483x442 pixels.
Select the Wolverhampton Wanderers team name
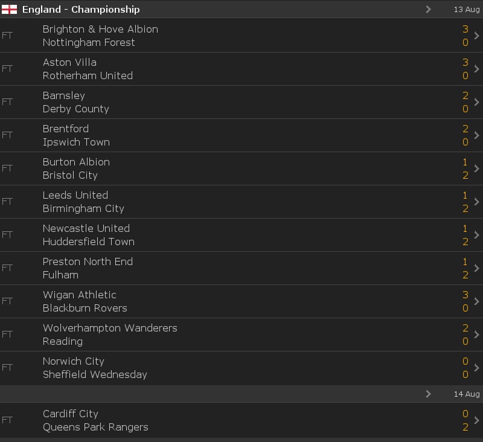[x=110, y=328]
